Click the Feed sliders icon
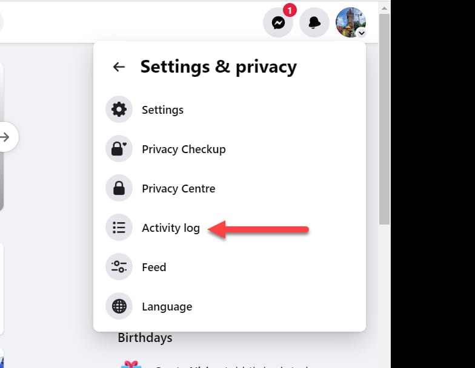This screenshot has width=475, height=368. (x=119, y=266)
